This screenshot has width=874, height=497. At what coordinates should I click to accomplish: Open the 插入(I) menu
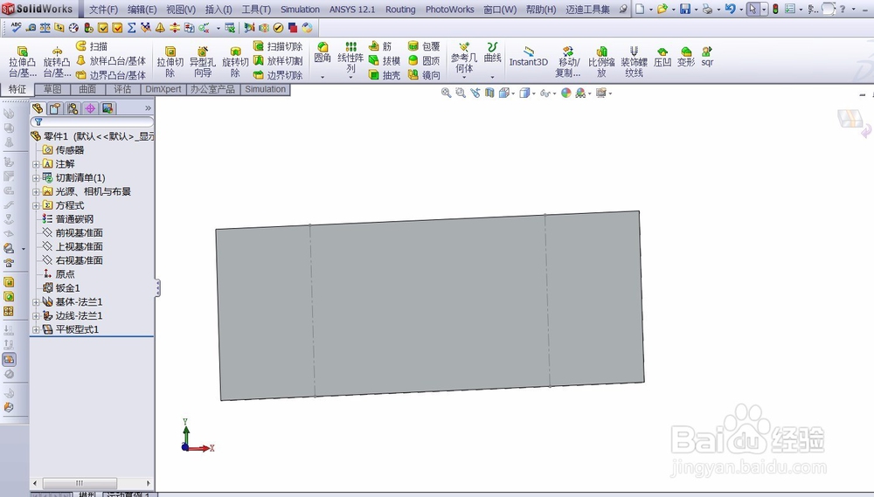point(218,10)
